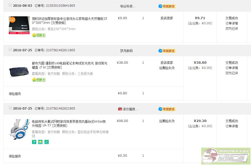Open the 梦月数码 shop link
Viewport: 251px width, 165px height.
coord(126,51)
